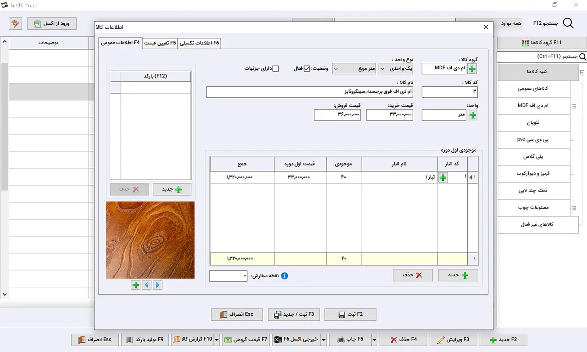Click خروجی اکسل F6 export button

pyautogui.click(x=296, y=340)
